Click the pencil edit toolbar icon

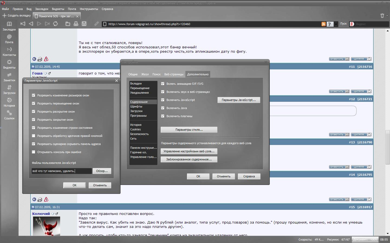coord(96,24)
